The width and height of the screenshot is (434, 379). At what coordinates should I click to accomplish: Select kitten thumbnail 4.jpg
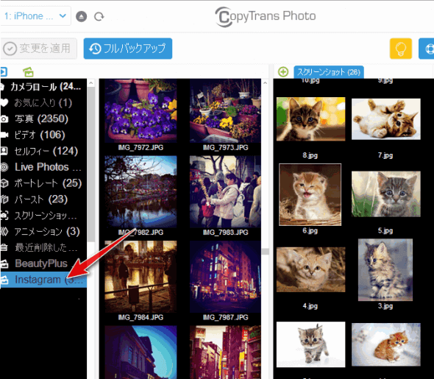tap(311, 269)
